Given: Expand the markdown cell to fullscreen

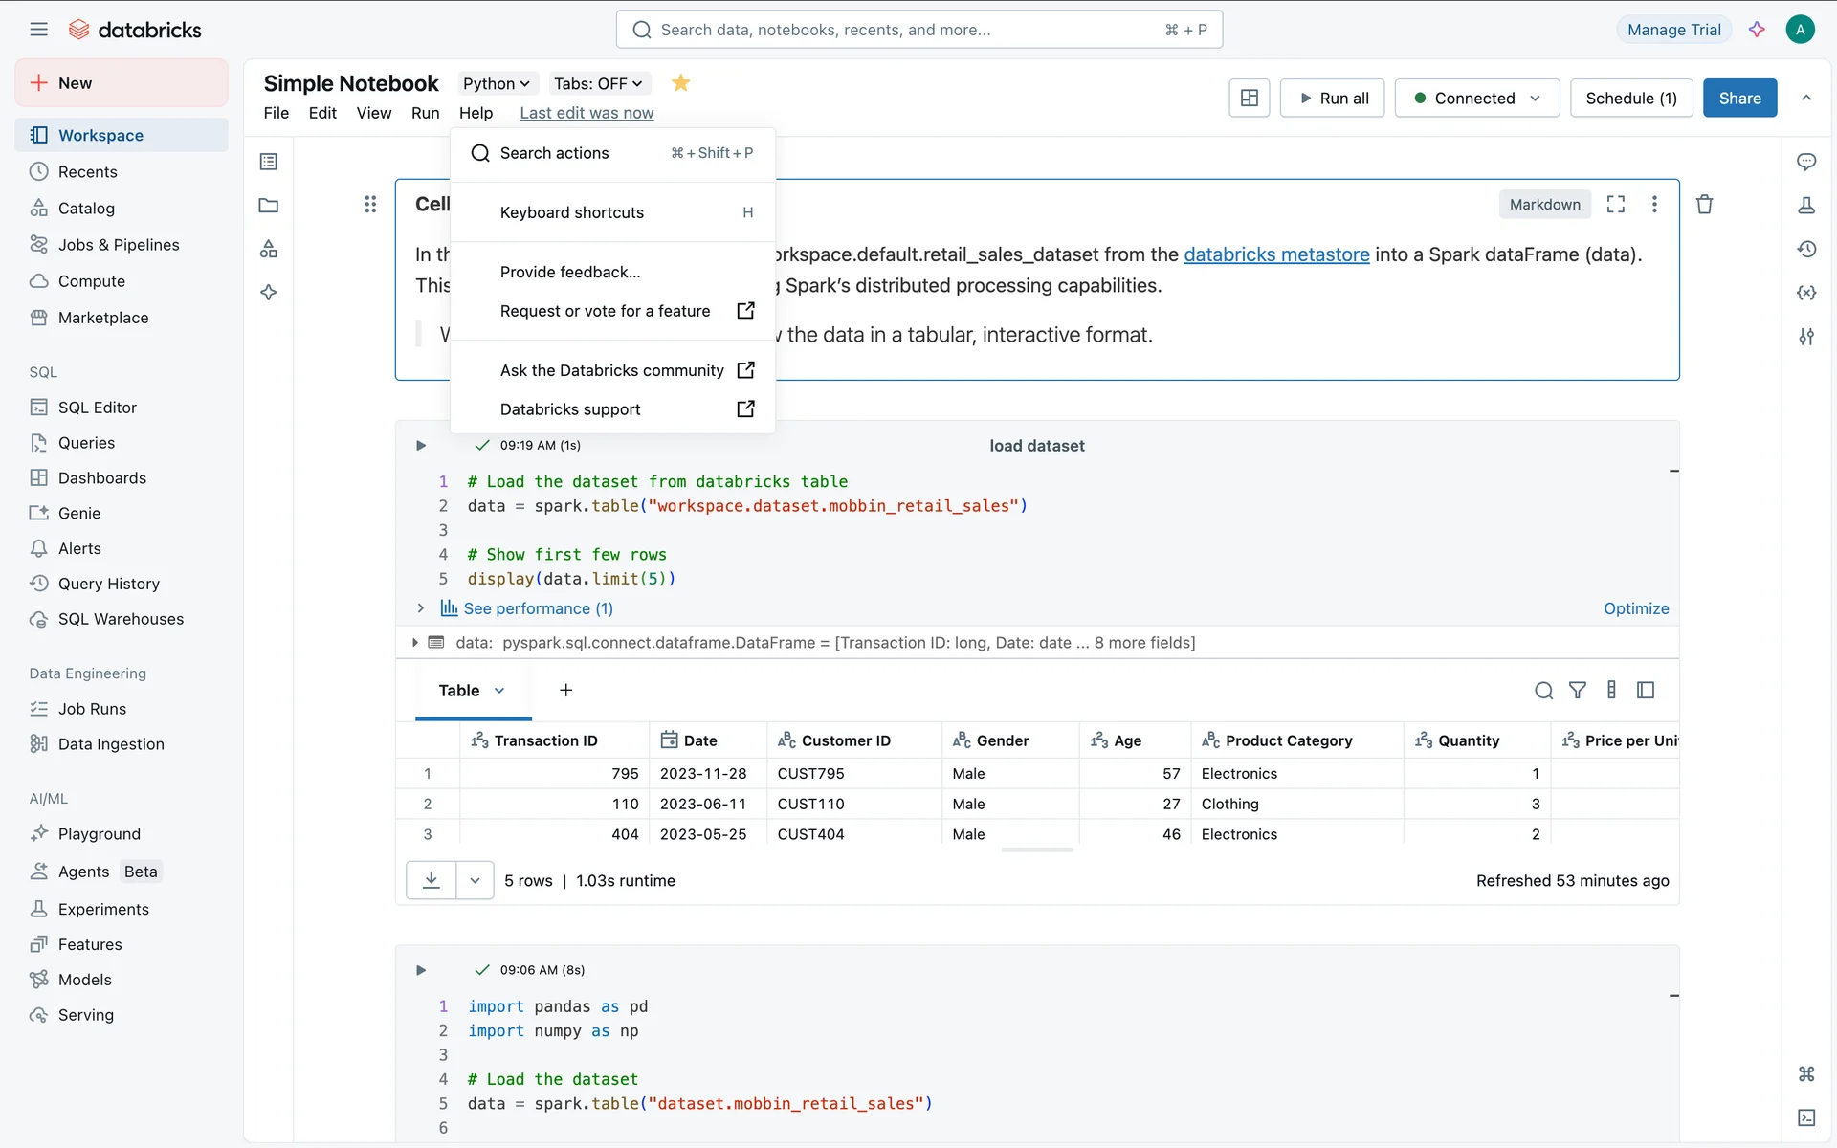Looking at the screenshot, I should pos(1616,205).
